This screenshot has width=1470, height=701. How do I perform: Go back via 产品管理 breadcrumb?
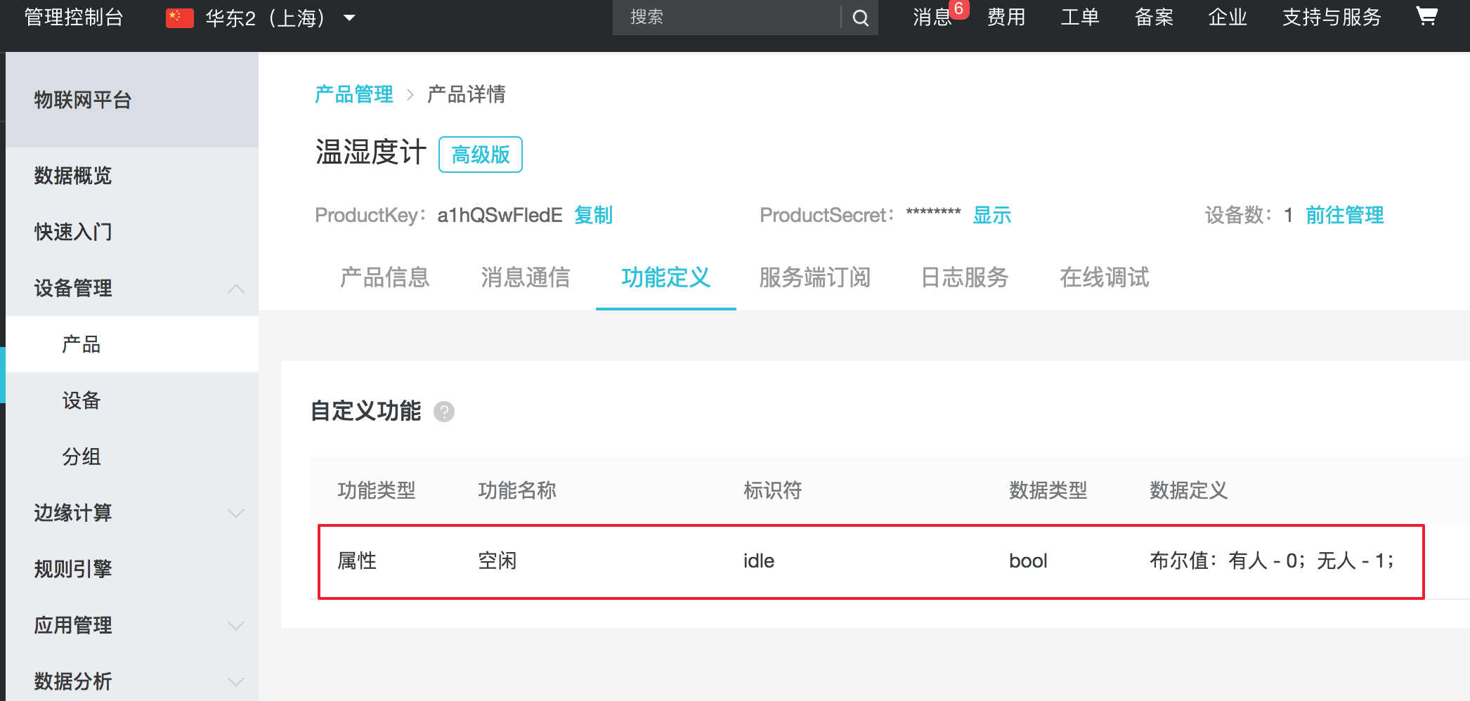(354, 94)
